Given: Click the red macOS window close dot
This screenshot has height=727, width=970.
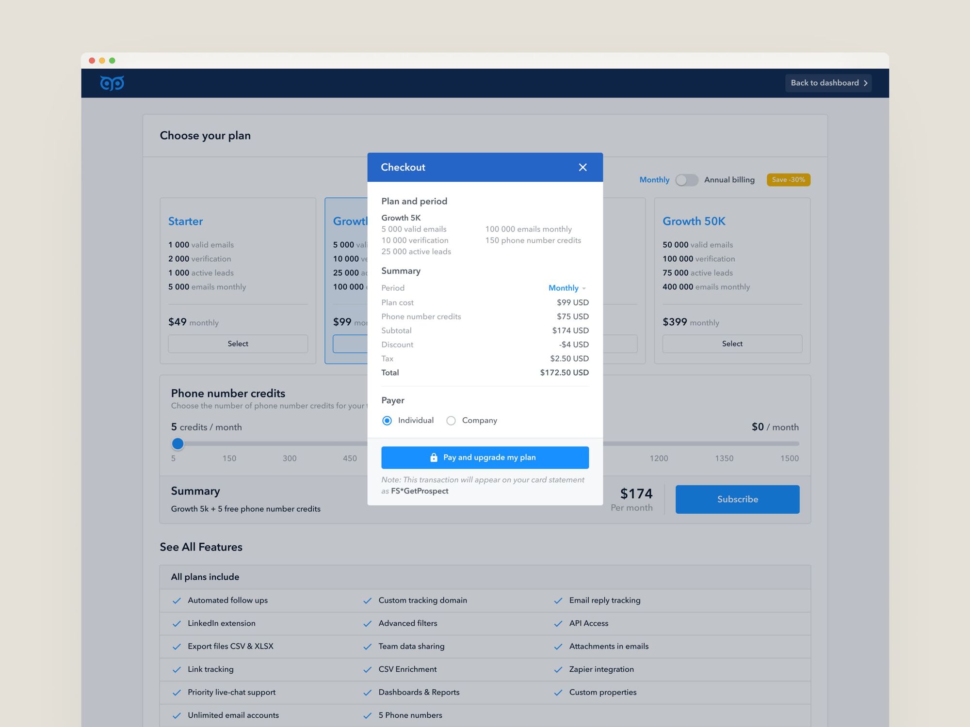Looking at the screenshot, I should tap(92, 61).
